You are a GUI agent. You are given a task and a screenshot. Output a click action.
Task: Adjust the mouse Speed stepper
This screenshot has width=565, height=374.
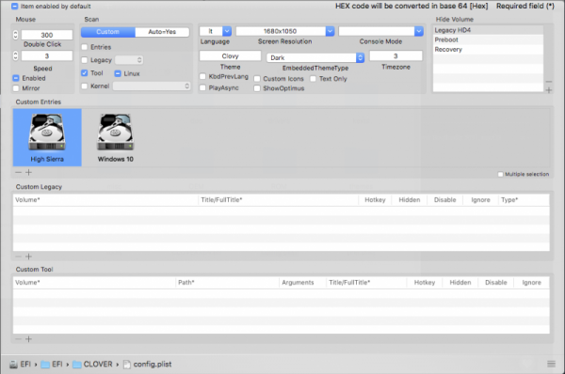pyautogui.click(x=15, y=55)
